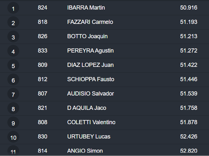
Task: Click the position 8 circle badge
Action: tap(13, 109)
